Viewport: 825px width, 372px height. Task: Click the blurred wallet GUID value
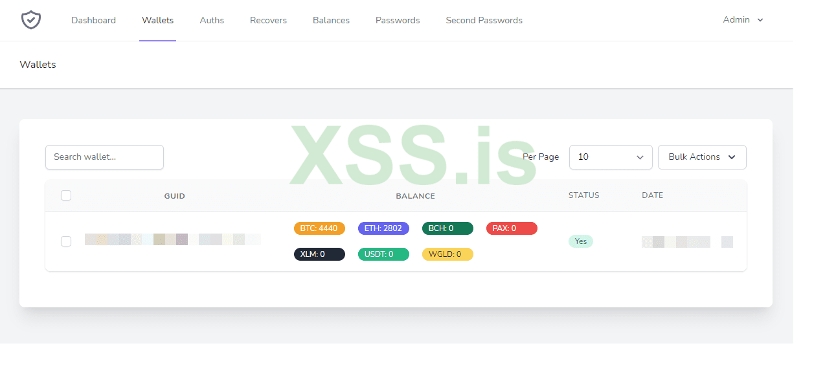pos(172,239)
